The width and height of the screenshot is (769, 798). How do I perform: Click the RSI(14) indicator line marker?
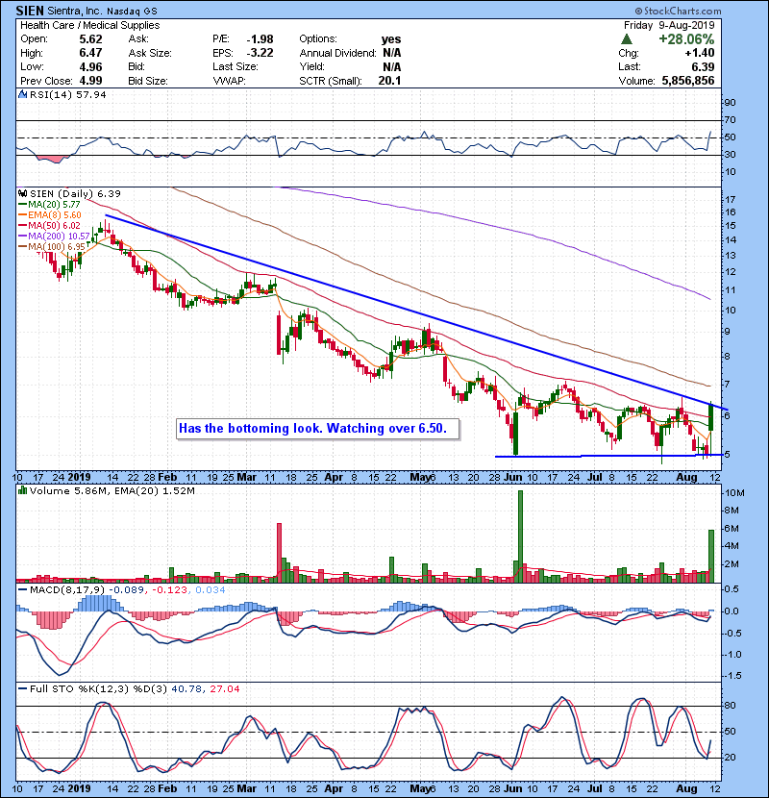(23, 96)
